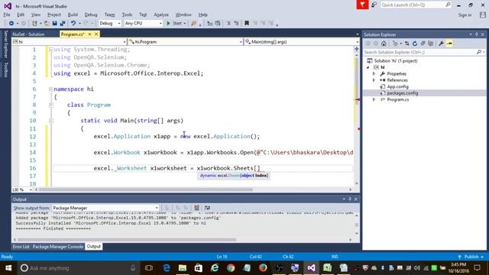Open Google Chrome from the taskbar
The image size is (489, 275).
point(231,268)
